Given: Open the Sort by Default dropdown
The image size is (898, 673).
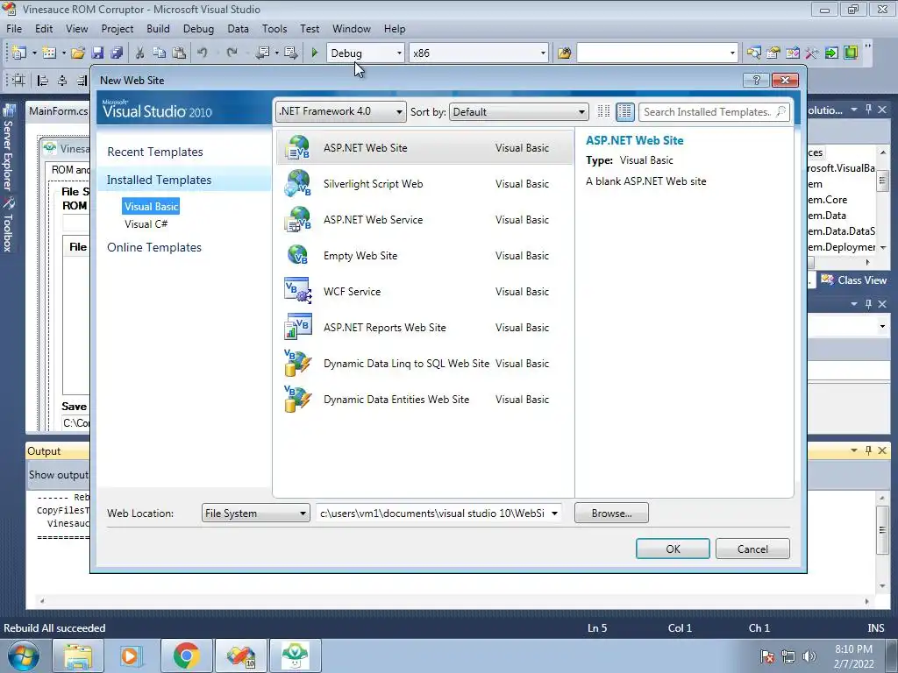Looking at the screenshot, I should pyautogui.click(x=519, y=111).
